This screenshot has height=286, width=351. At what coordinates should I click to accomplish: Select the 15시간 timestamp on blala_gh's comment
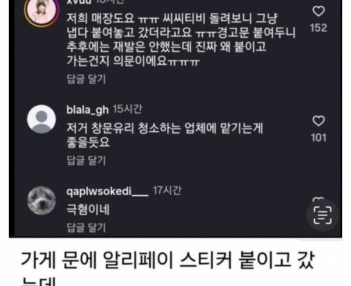coord(127,109)
